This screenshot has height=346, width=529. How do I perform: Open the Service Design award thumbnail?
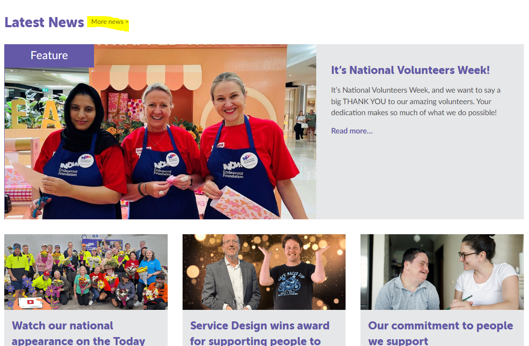point(264,272)
